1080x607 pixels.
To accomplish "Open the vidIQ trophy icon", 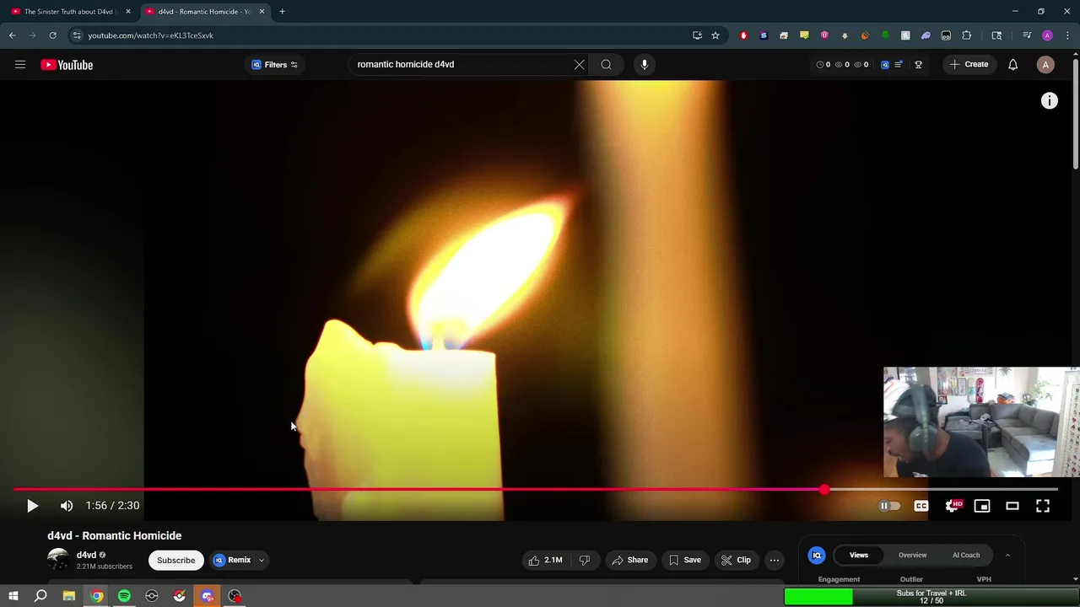I will pos(918,65).
